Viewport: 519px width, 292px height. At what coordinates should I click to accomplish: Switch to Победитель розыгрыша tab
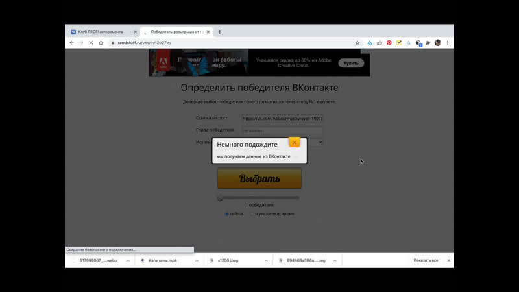click(x=177, y=32)
